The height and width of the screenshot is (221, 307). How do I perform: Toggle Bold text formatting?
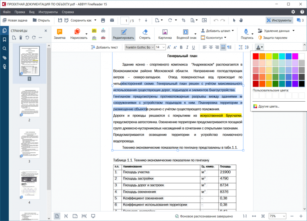pyautogui.click(x=181, y=47)
